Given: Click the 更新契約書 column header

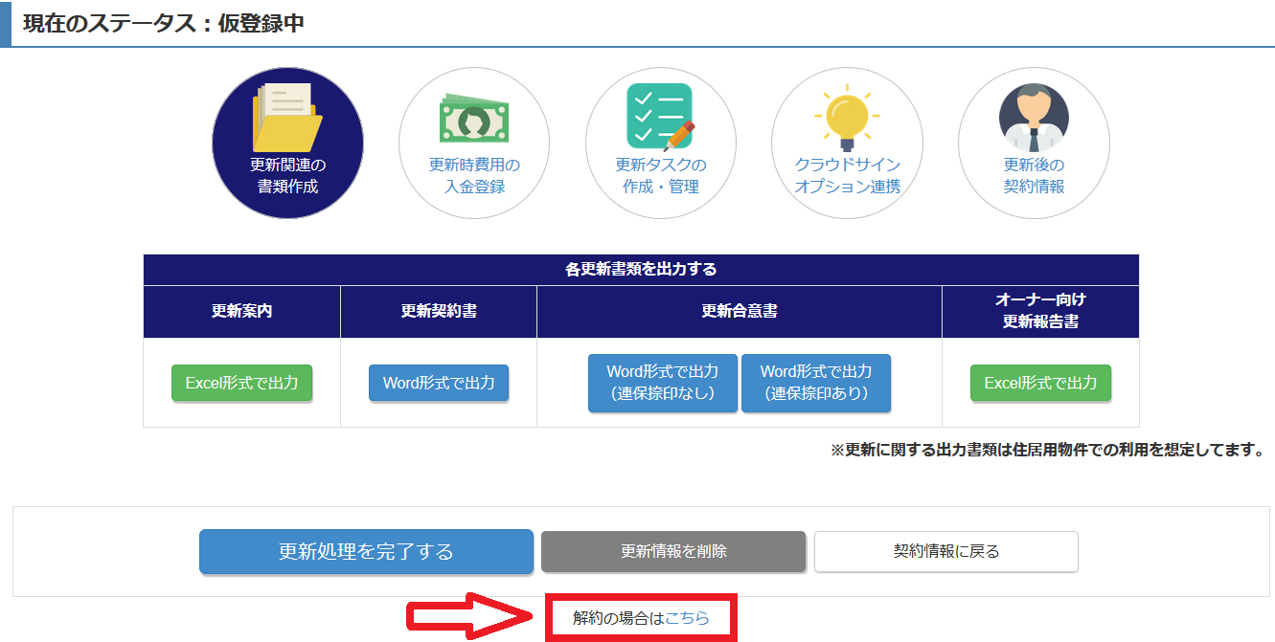Looking at the screenshot, I should pos(439,311).
